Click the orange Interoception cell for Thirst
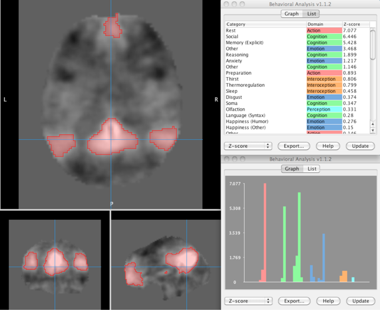The image size is (380, 311). click(x=323, y=79)
